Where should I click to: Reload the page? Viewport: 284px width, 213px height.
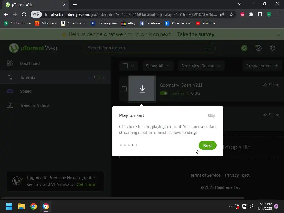pyautogui.click(x=24, y=14)
